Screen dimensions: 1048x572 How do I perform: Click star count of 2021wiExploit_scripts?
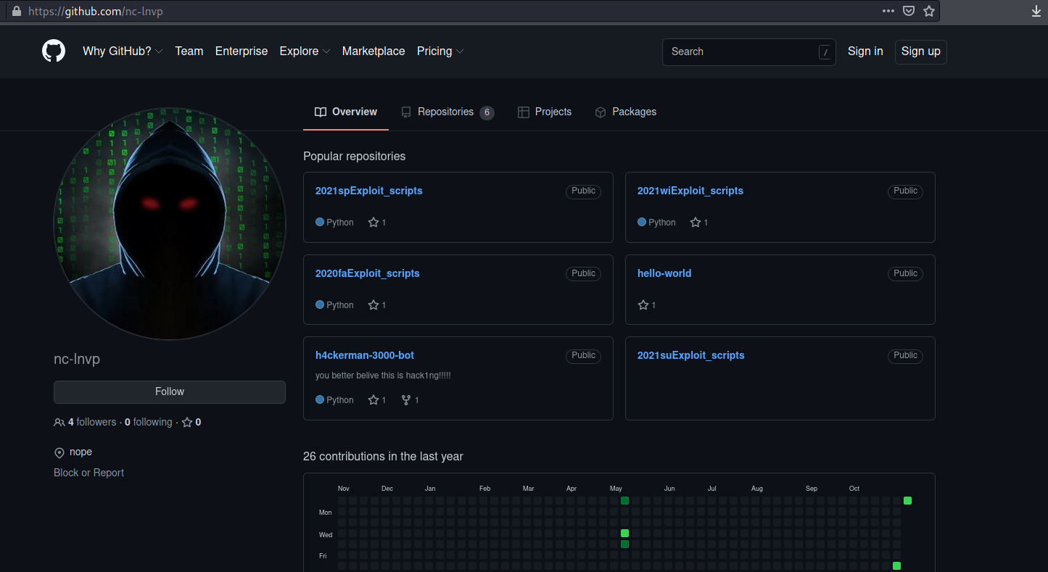point(699,223)
